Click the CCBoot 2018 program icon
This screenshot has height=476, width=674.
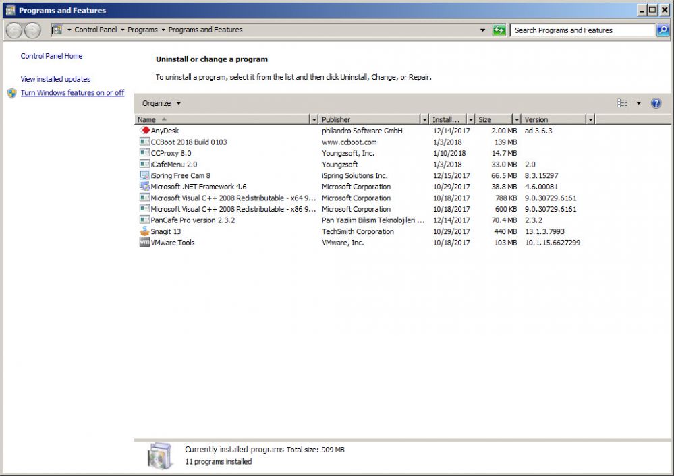point(145,142)
